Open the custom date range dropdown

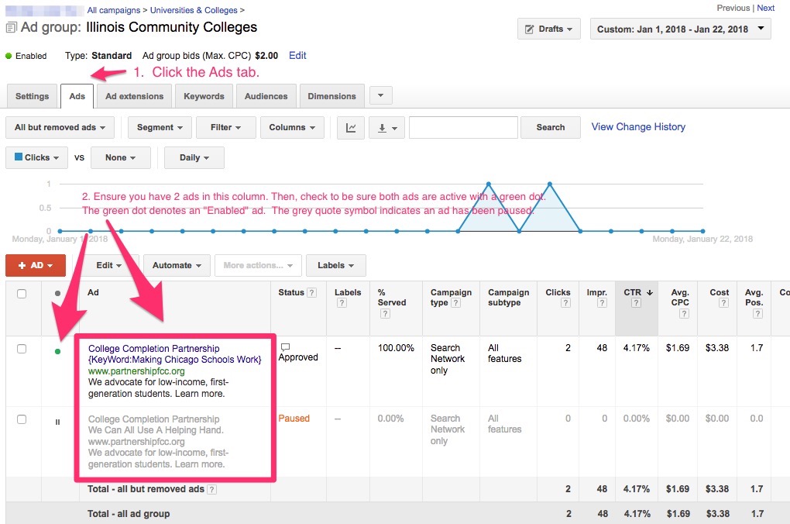(x=680, y=29)
